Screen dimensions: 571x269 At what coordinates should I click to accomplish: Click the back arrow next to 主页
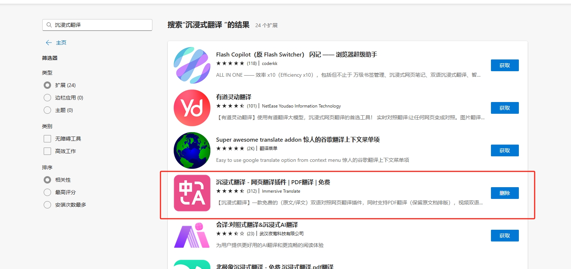click(x=49, y=43)
